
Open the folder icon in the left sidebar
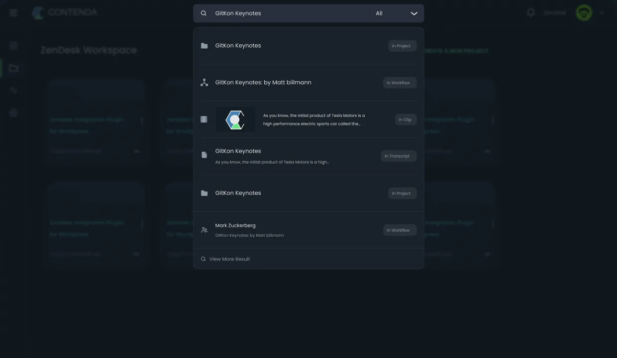tap(13, 68)
